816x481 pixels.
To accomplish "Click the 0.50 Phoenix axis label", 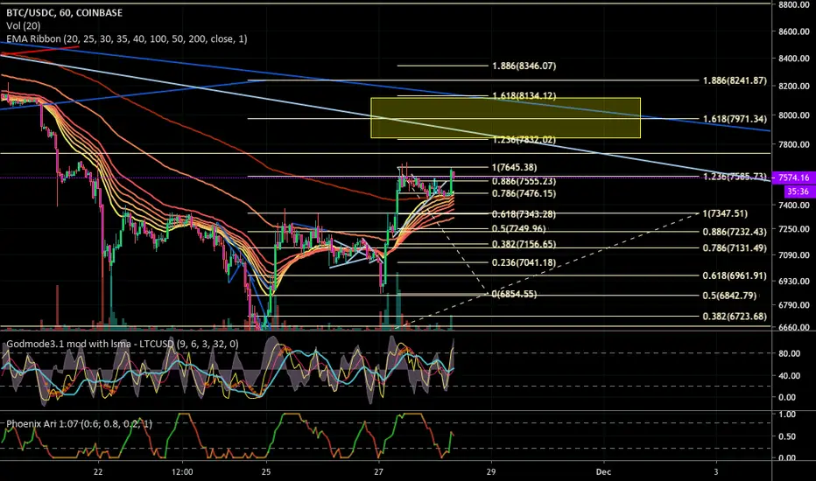I will click(x=787, y=436).
